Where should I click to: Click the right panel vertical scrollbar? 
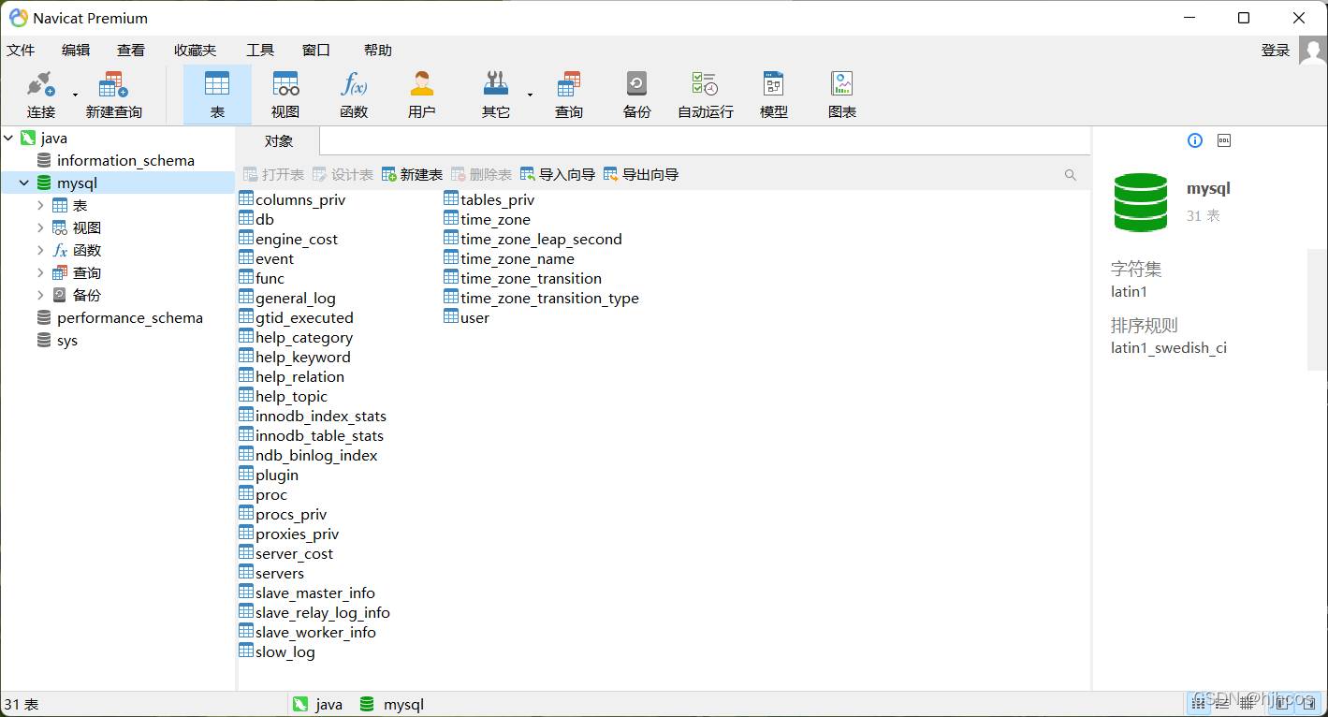click(1318, 310)
